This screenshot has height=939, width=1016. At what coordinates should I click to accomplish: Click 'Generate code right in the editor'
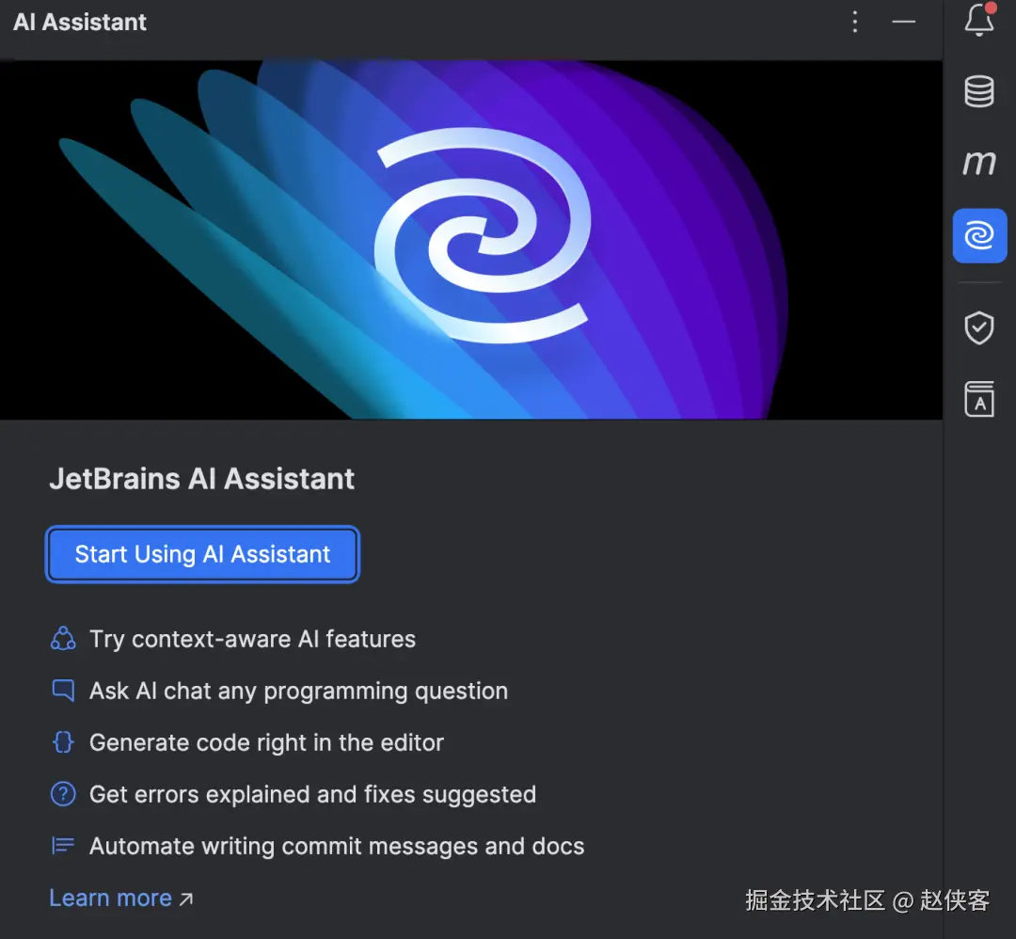pos(266,743)
